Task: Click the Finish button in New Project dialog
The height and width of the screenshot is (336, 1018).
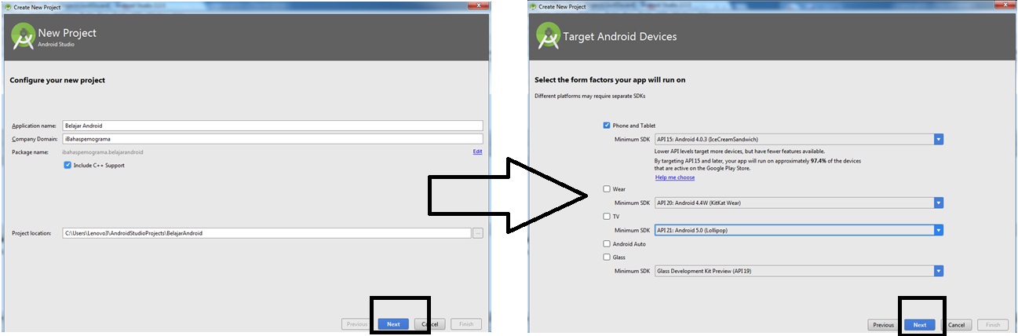Action: (466, 324)
